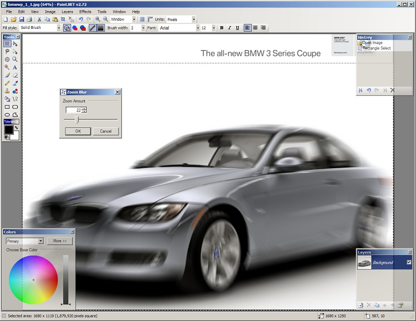Select the Freeform Shape tool

[x=15, y=115]
